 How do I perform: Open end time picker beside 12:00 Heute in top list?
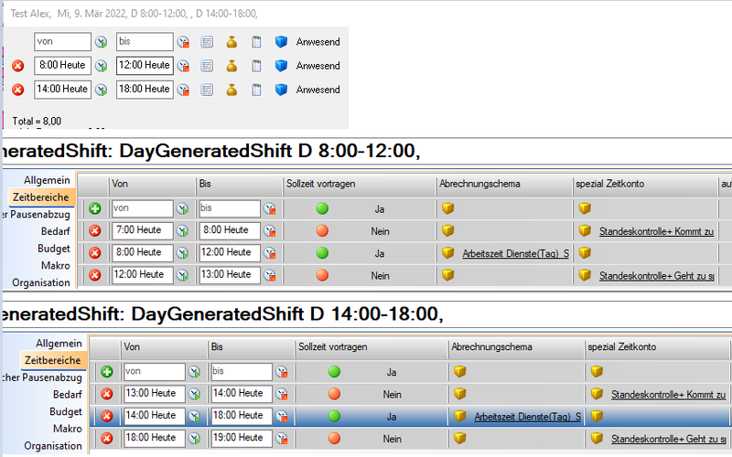[x=183, y=66]
